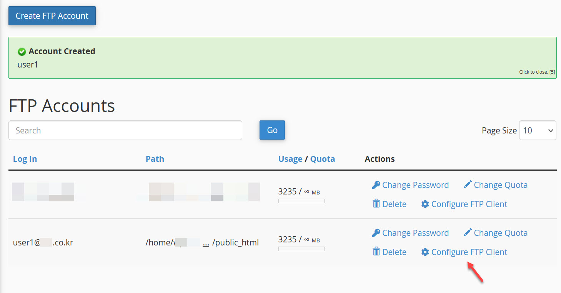Select the key icon on the user1 row
561x293 pixels.
tap(375, 232)
